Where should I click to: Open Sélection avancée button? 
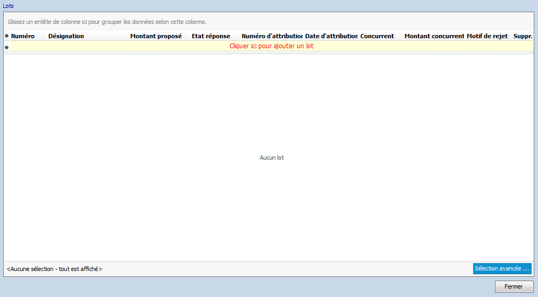(502, 268)
